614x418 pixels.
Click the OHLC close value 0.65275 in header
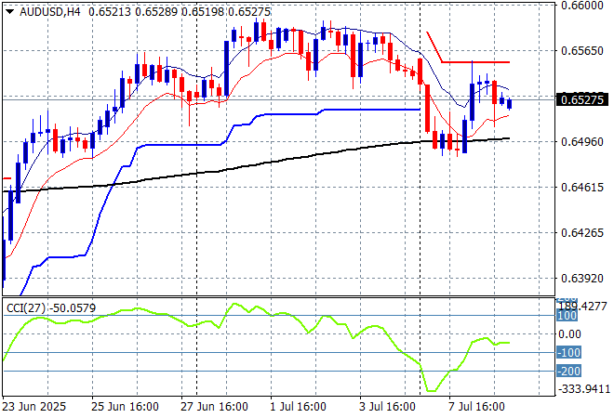click(x=249, y=12)
